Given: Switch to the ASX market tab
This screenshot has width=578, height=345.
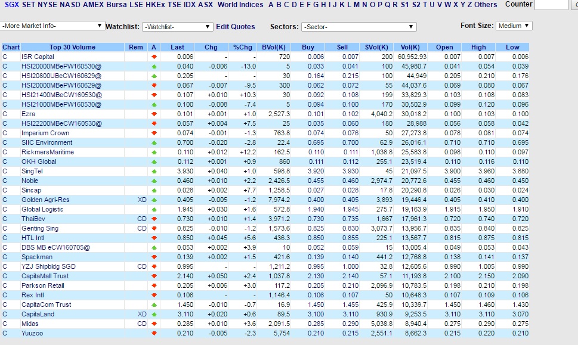Looking at the screenshot, I should (205, 5).
